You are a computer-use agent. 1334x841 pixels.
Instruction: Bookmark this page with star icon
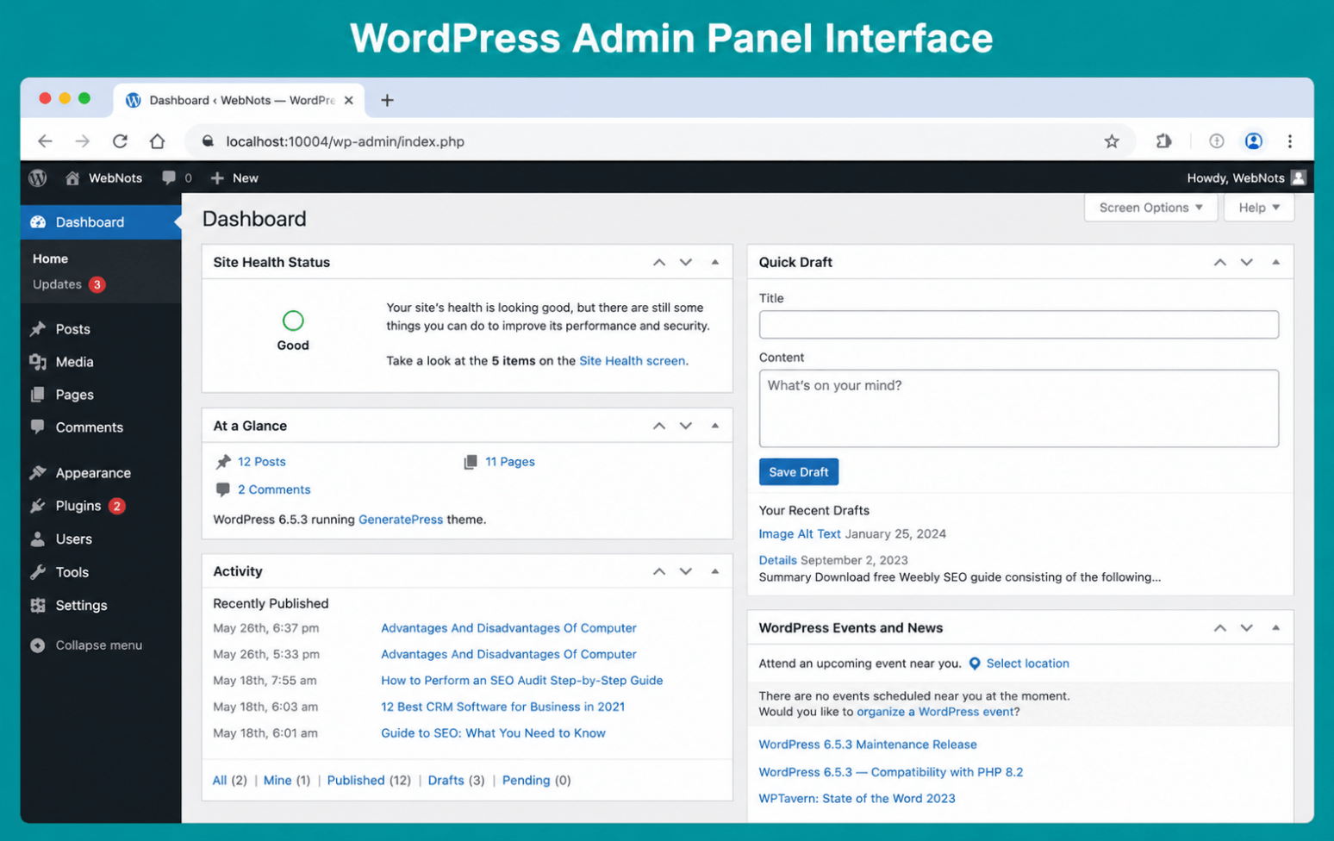click(x=1112, y=141)
